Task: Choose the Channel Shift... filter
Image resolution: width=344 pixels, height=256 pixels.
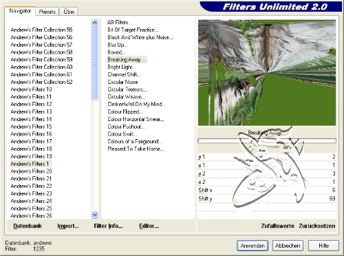Action: (x=124, y=74)
